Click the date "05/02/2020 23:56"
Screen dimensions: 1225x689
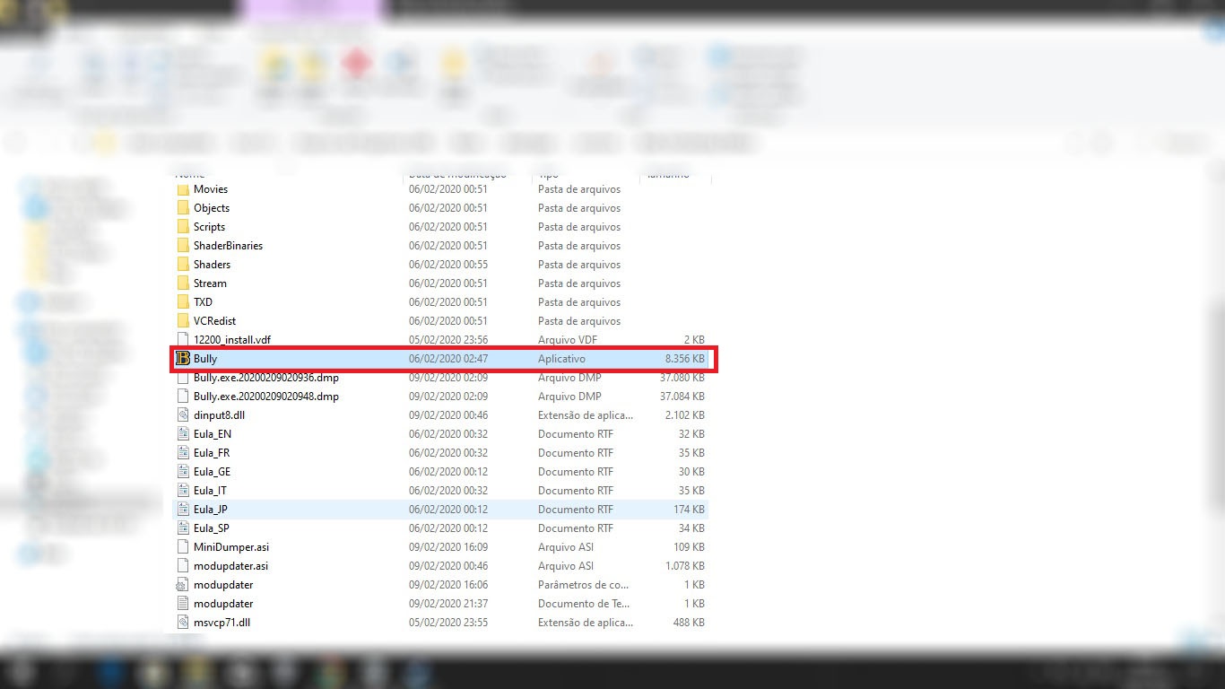(448, 340)
